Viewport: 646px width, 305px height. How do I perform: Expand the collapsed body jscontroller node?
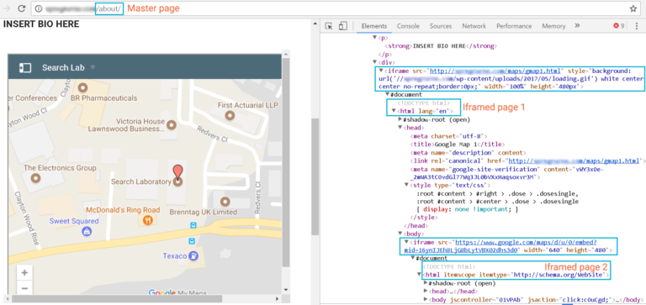[426, 299]
